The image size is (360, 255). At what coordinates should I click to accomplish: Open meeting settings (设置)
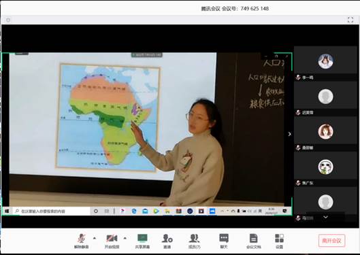(x=279, y=241)
